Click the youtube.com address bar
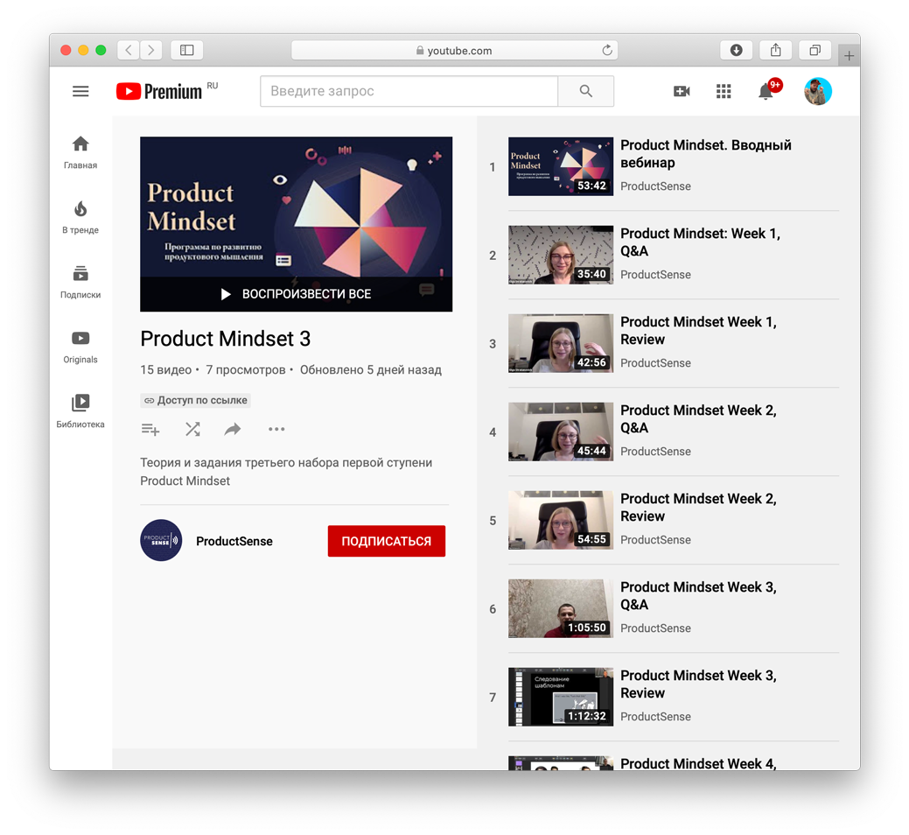This screenshot has height=835, width=909. [x=455, y=51]
